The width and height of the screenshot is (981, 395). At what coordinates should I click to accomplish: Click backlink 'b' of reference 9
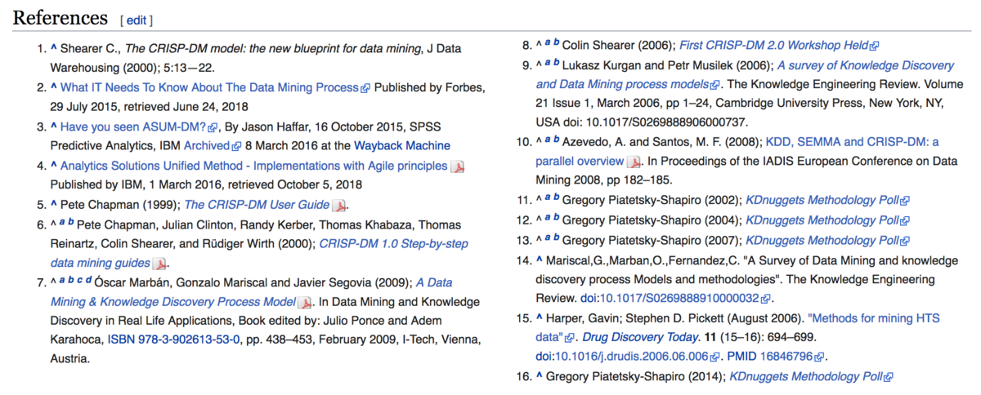click(x=558, y=61)
